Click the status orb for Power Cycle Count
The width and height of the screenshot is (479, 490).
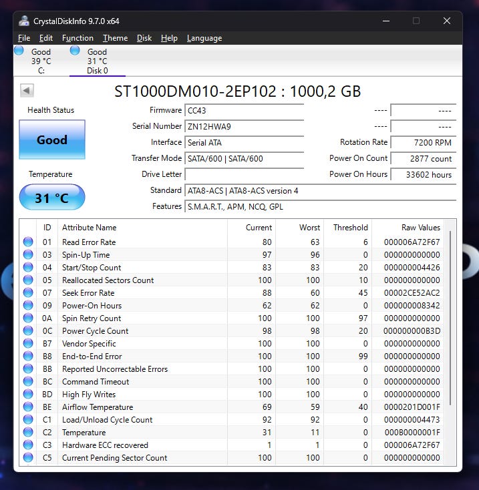28,330
